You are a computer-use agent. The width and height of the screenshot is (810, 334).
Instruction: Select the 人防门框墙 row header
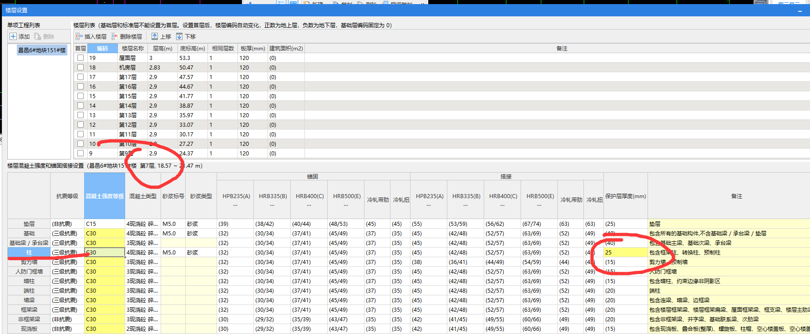click(29, 271)
